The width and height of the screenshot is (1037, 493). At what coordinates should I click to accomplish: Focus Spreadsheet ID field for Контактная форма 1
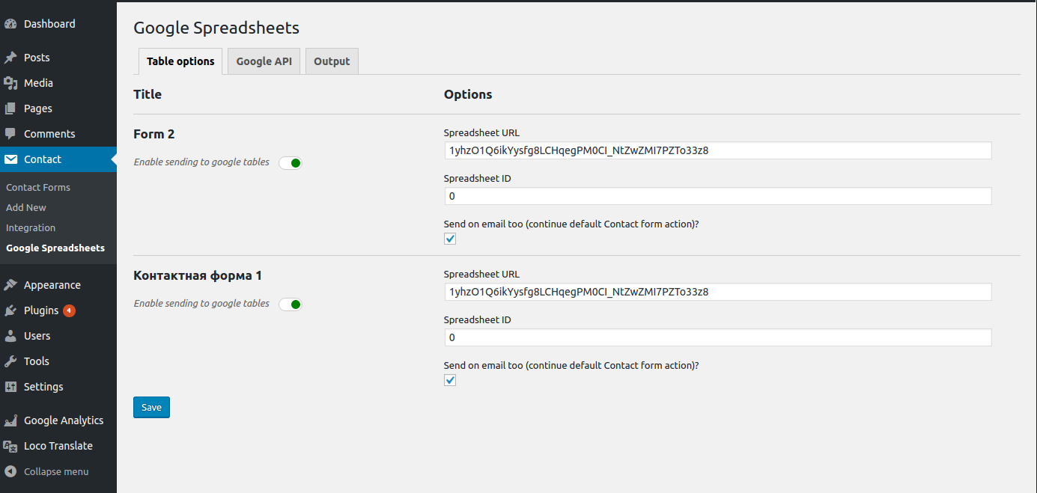(717, 337)
